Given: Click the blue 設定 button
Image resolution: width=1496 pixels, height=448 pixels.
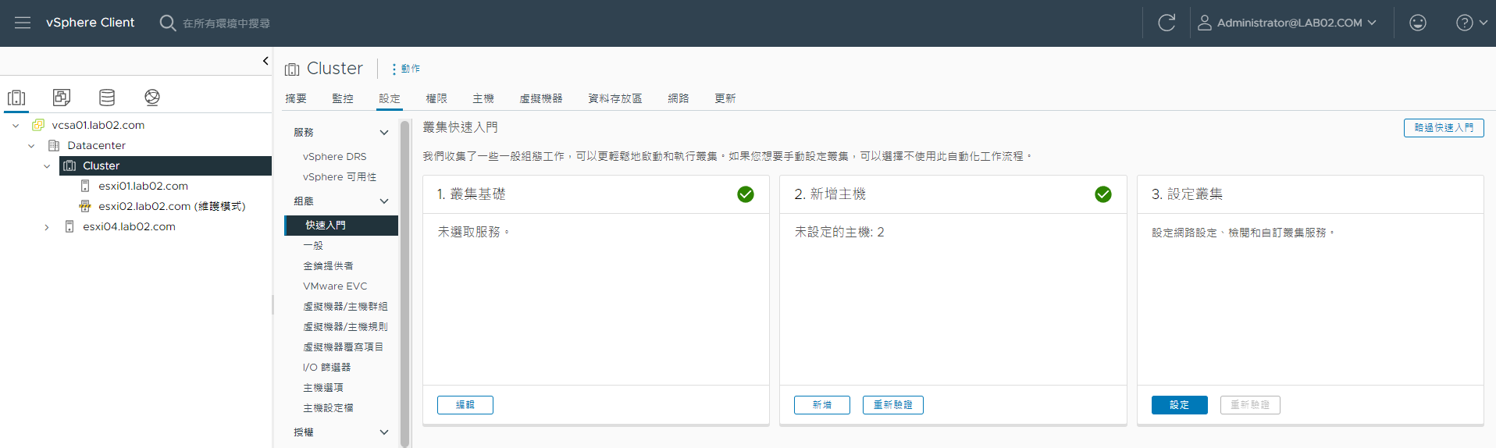Looking at the screenshot, I should pos(1179,405).
